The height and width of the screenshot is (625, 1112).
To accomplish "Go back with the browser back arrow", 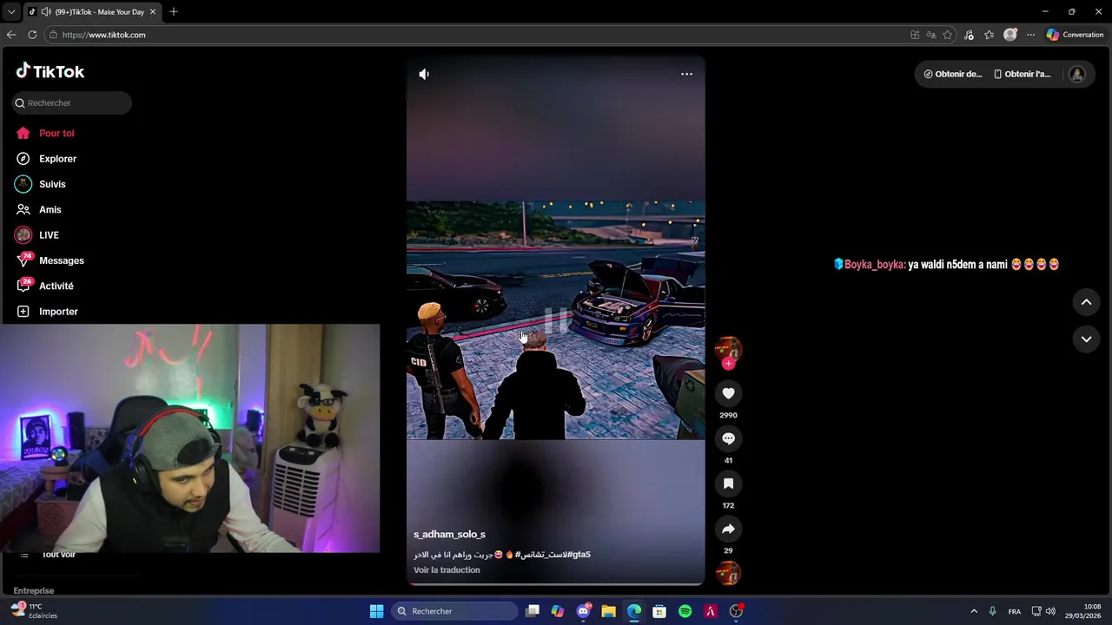I will [x=11, y=35].
